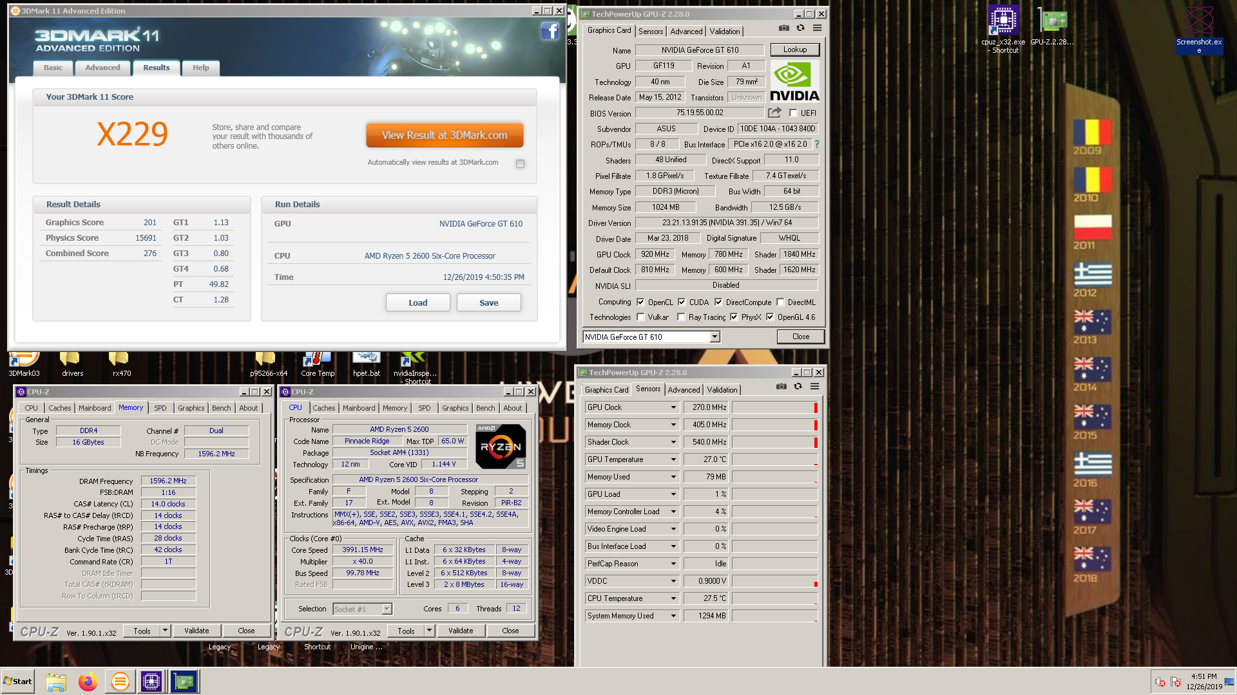The width and height of the screenshot is (1237, 695).
Task: Click the VDDC sensor graph bar
Action: [774, 581]
